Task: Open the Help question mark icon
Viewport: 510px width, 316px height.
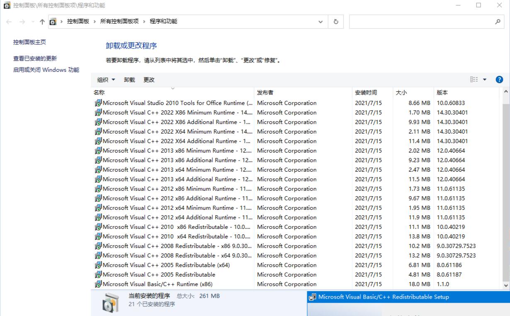Action: 499,79
